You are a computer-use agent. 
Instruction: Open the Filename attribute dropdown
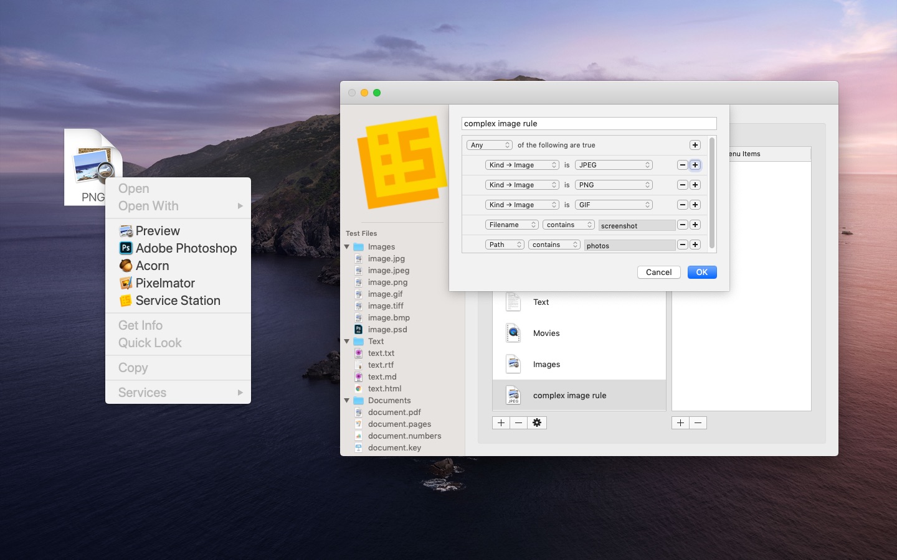click(512, 225)
